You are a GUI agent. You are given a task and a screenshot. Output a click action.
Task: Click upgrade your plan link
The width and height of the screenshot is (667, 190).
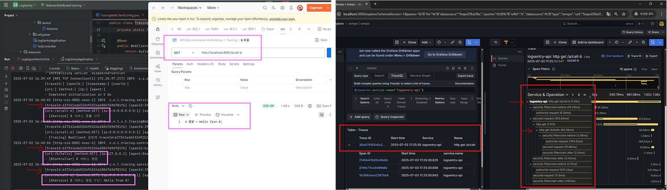pyautogui.click(x=282, y=19)
